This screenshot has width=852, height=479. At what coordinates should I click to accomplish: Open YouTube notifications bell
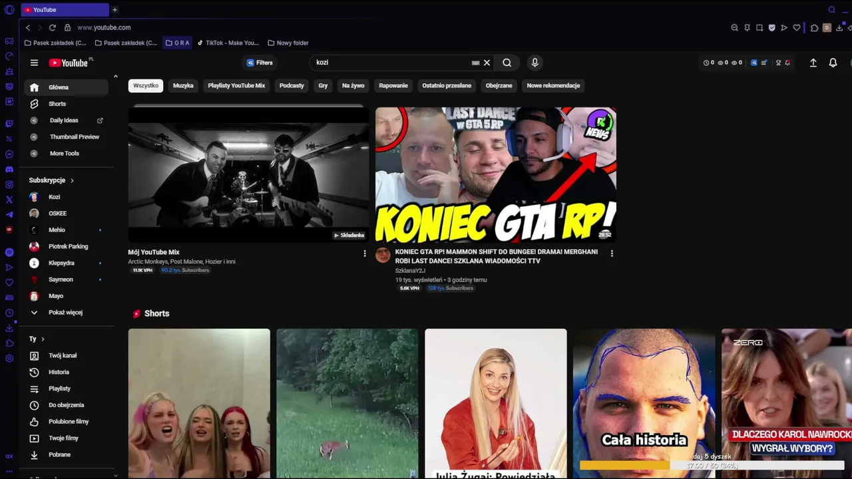(833, 63)
